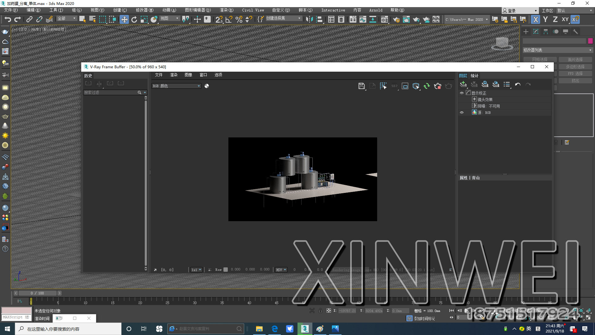Open the HSV color mode dropdown
The image size is (595, 335).
(281, 270)
